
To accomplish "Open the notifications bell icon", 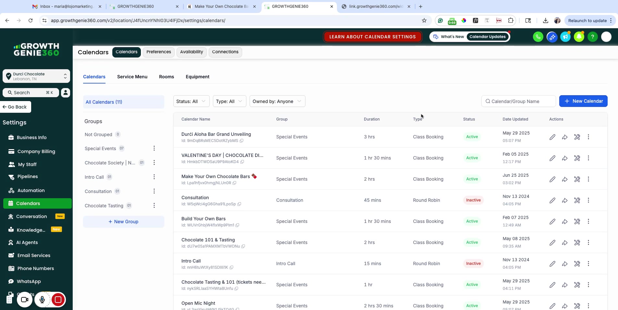I will point(579,37).
